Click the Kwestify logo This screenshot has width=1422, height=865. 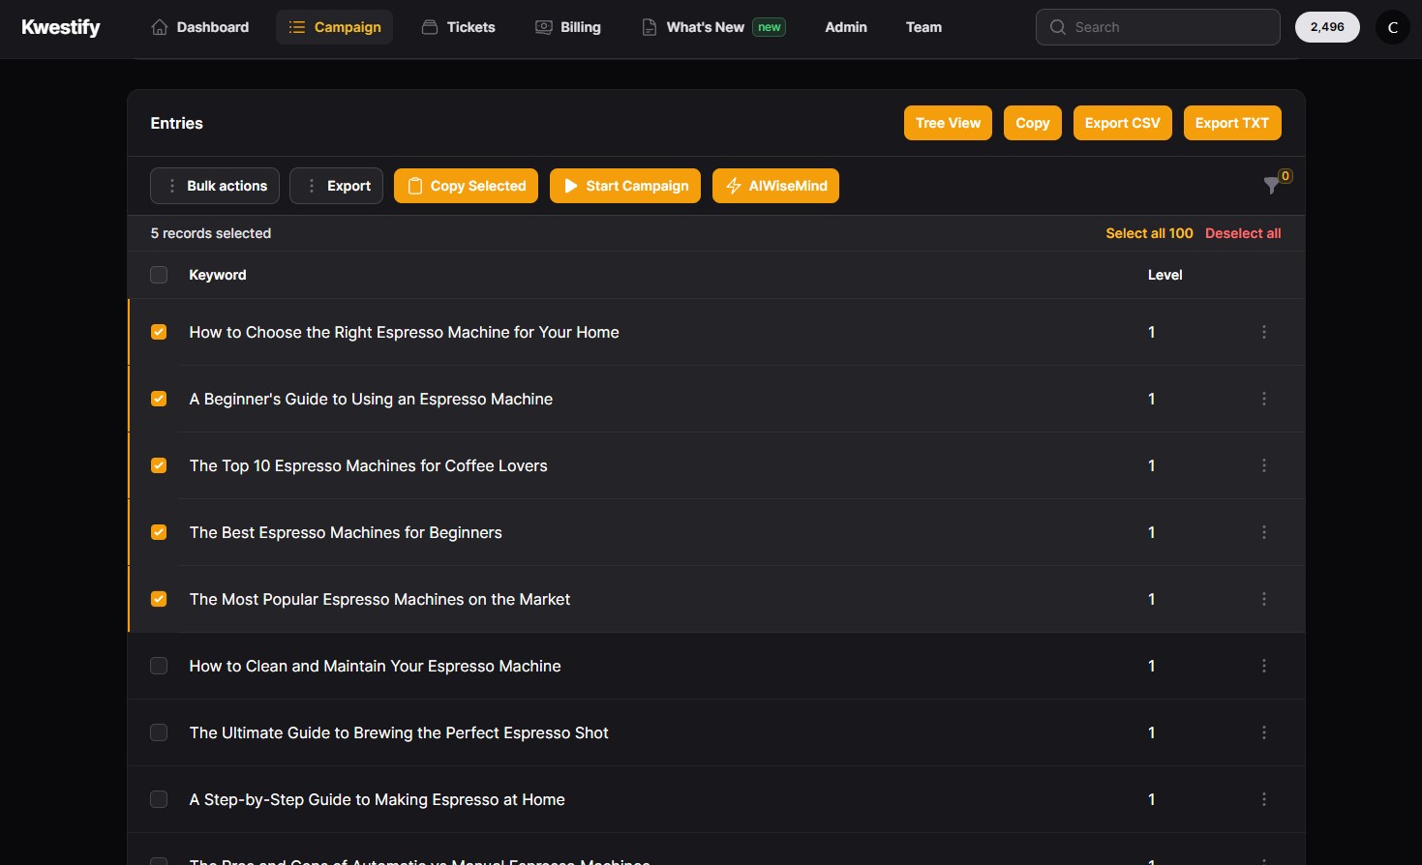click(61, 27)
